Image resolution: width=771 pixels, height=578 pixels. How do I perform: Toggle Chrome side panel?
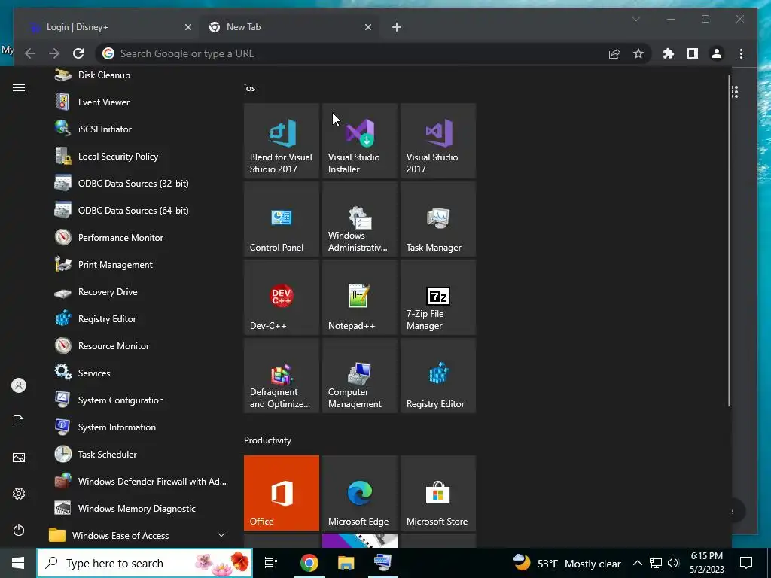pyautogui.click(x=693, y=53)
